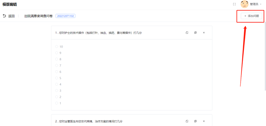Screen dimensions: 266x126
Task: Click the 模版编辑 page heading
Action: click(10, 4)
